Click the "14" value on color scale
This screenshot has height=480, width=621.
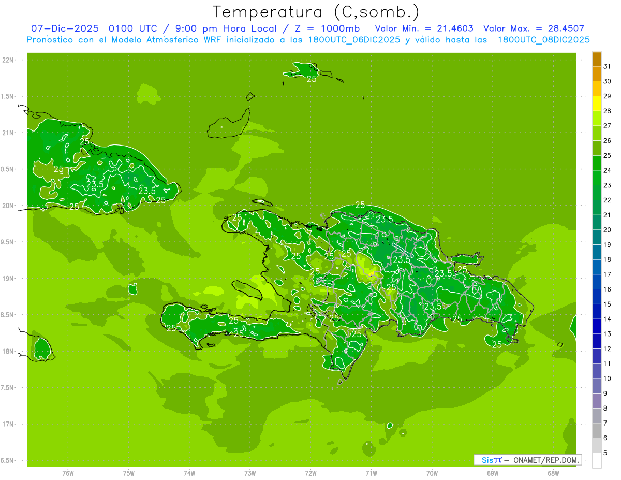(608, 319)
